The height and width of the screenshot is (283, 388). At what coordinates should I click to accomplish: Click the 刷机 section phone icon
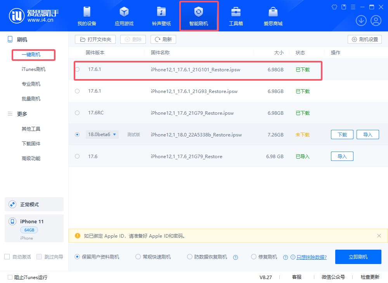coord(10,39)
